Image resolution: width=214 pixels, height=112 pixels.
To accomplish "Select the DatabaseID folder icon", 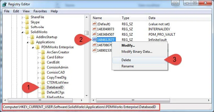I will 43,87.
